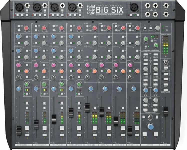
Task: Toggle main bus Insert switch
Action: pyautogui.click(x=166, y=84)
